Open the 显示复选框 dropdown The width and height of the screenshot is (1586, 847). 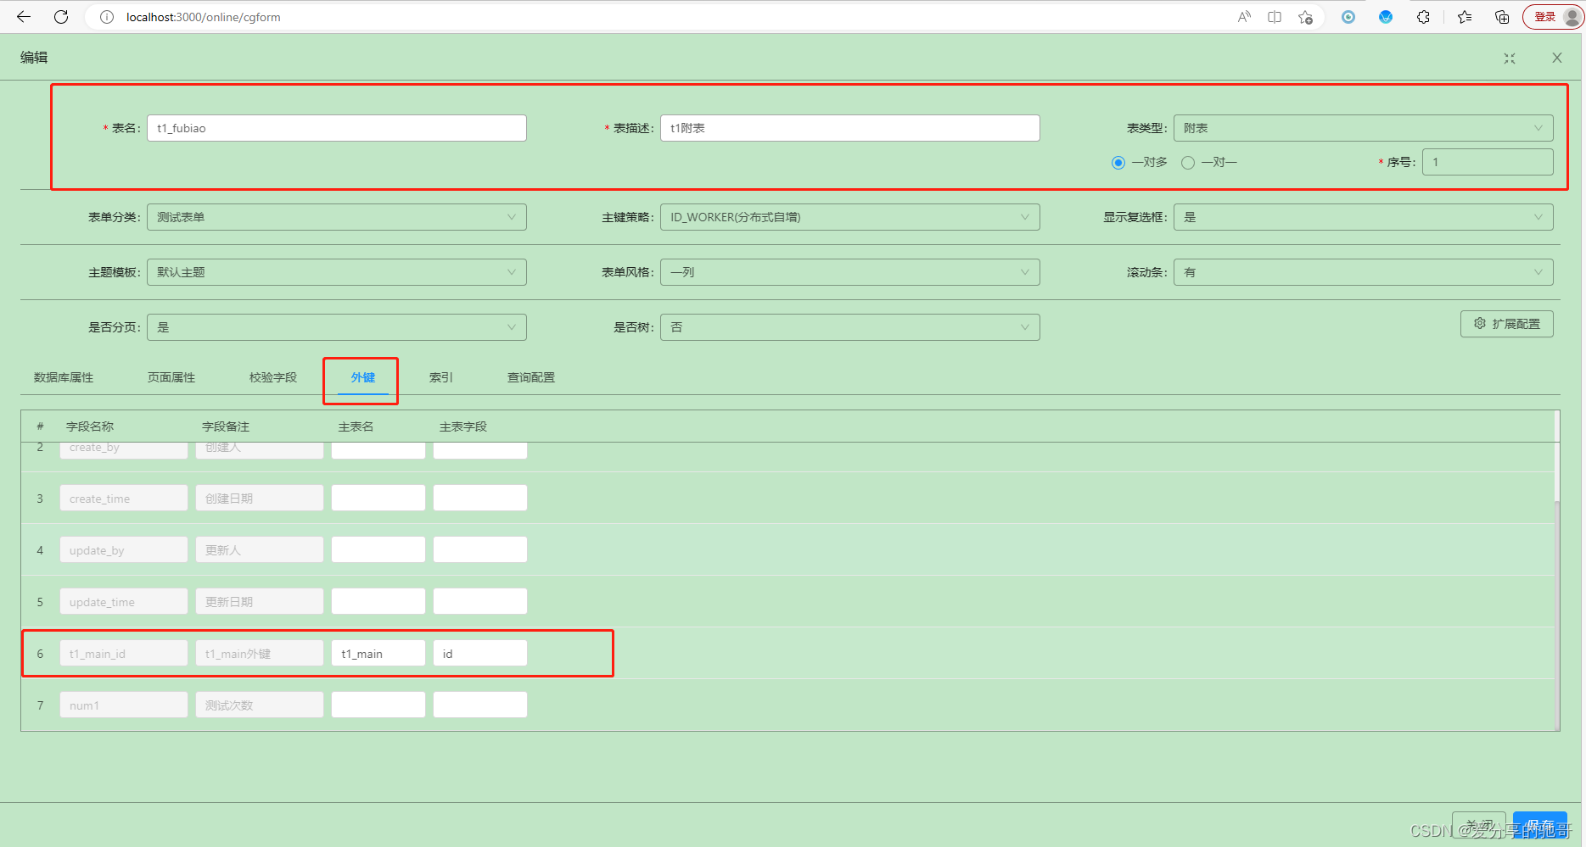[1363, 217]
